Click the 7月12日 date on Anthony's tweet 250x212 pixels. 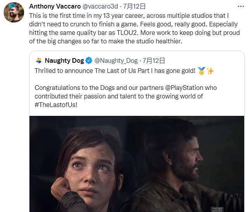129,7
